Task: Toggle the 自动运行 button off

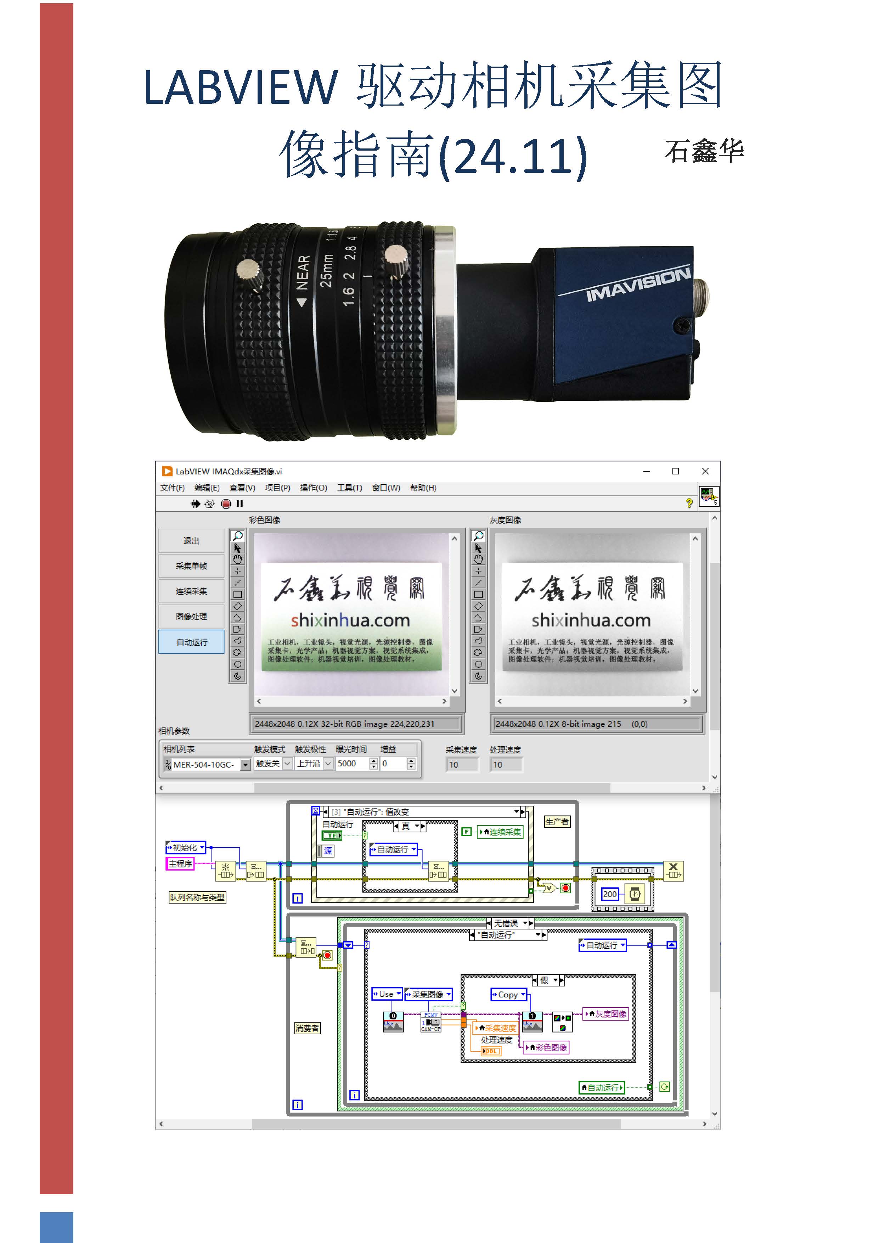Action: (192, 642)
